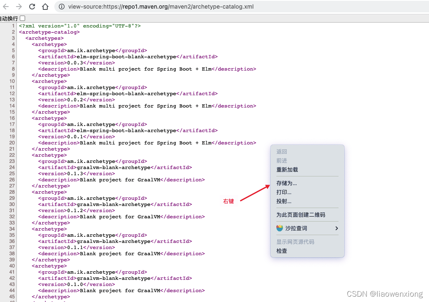The width and height of the screenshot is (429, 302).
Task: Click the browser back arrow
Action: click(x=6, y=7)
